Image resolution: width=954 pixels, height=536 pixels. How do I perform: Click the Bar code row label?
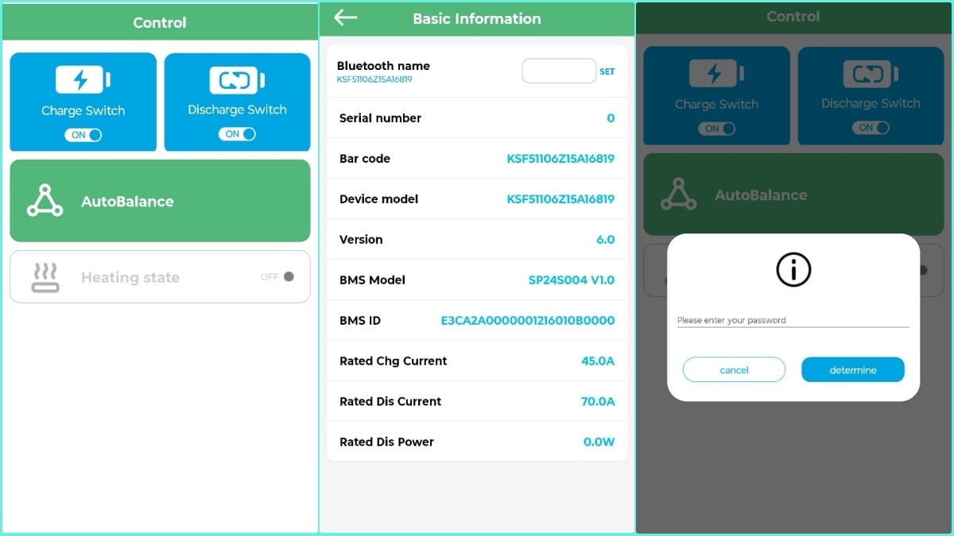[365, 159]
